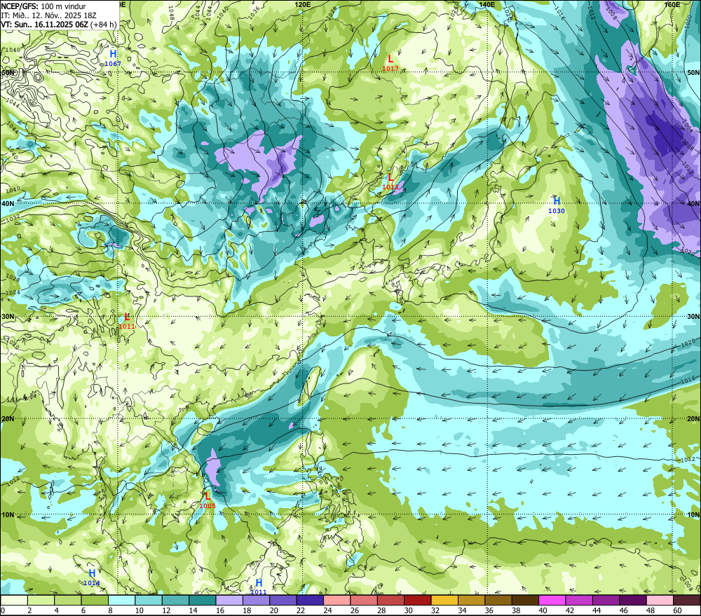701x616 pixels.
Task: Select the lavender 16–18 legend swatch
Action: (x=229, y=600)
